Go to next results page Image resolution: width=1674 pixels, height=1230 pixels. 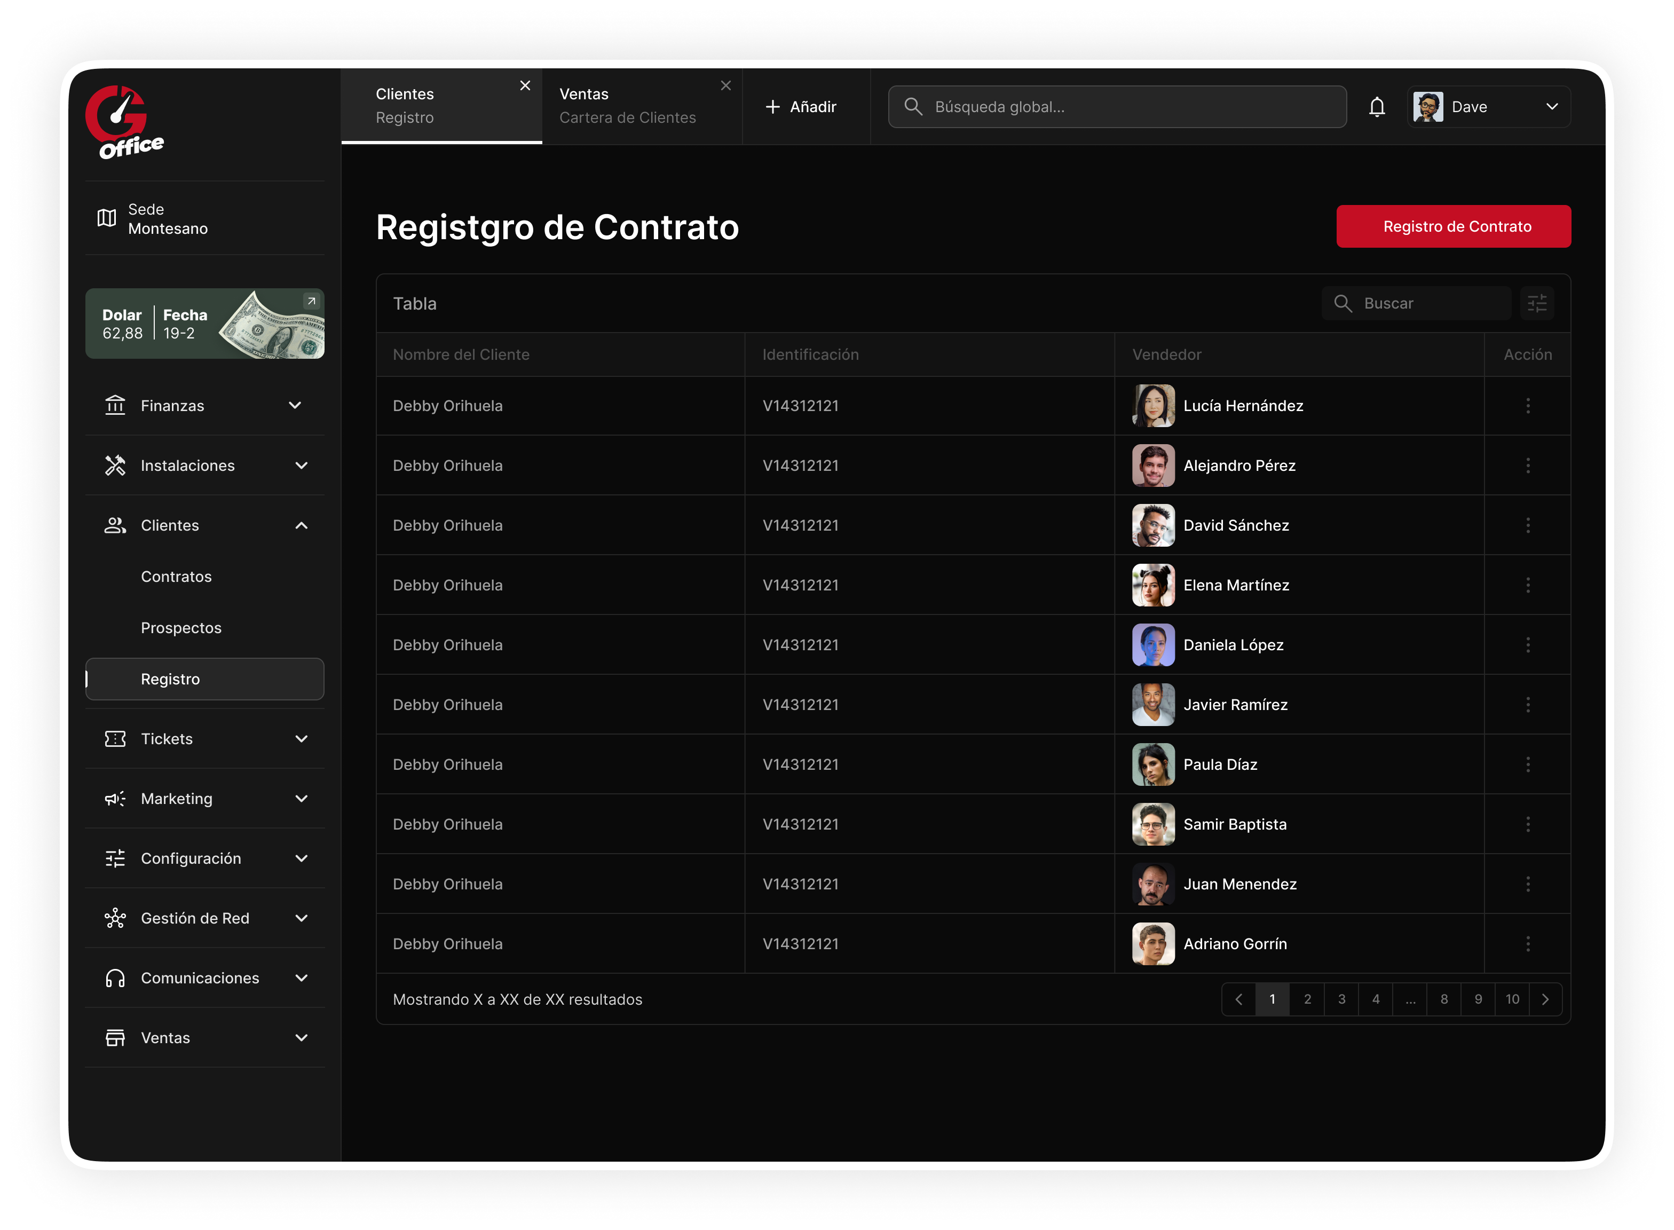click(1544, 999)
